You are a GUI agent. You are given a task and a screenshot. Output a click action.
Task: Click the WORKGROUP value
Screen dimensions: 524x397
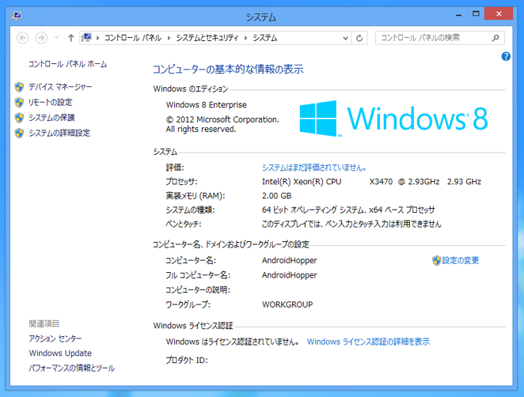pos(287,304)
